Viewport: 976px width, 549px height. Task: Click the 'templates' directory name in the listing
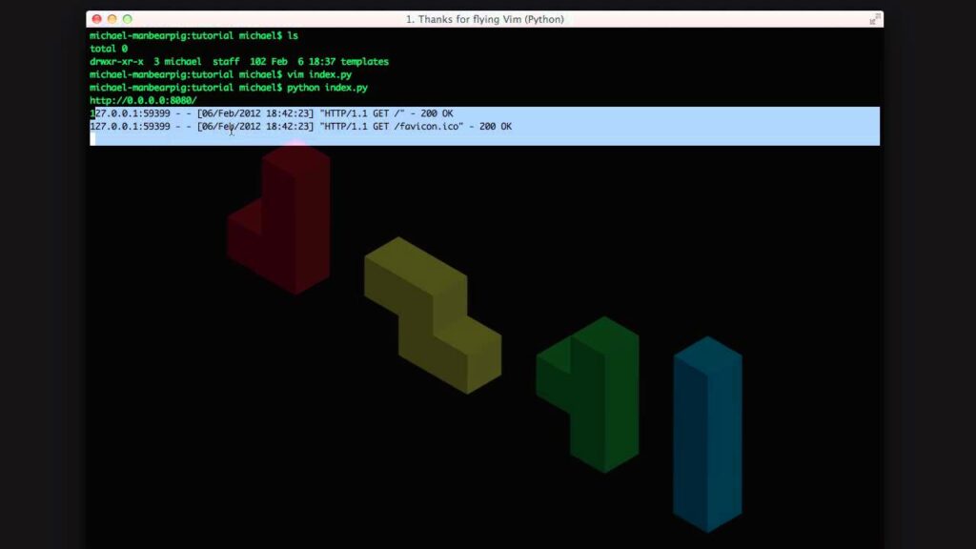(x=365, y=61)
